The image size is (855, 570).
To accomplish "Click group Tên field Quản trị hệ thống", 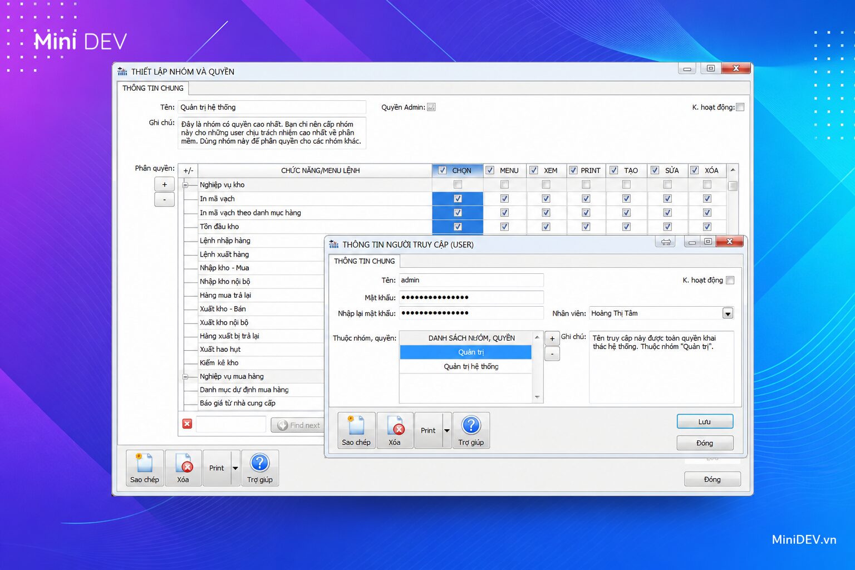I will tap(272, 107).
